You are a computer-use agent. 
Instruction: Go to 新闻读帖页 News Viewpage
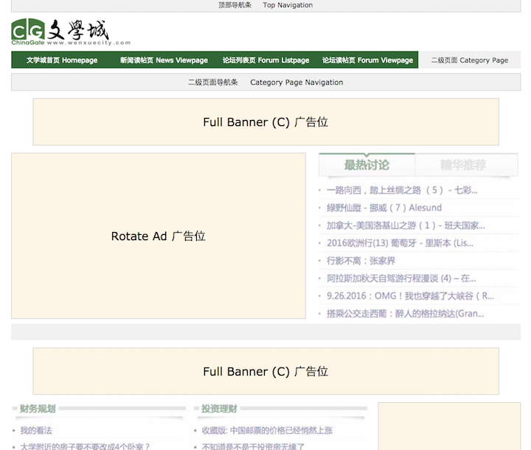(164, 60)
